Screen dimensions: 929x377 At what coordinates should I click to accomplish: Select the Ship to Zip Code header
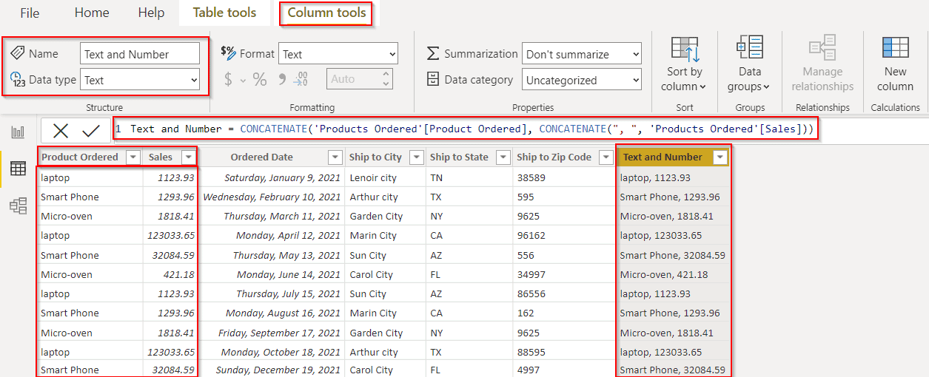pos(554,157)
